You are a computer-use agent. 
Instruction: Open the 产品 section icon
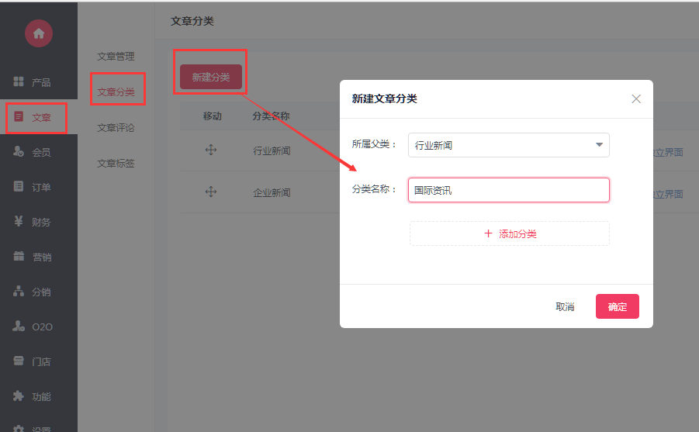pyautogui.click(x=19, y=81)
